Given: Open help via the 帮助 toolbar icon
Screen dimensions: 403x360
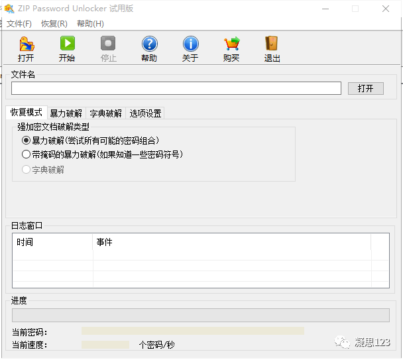Looking at the screenshot, I should [149, 48].
